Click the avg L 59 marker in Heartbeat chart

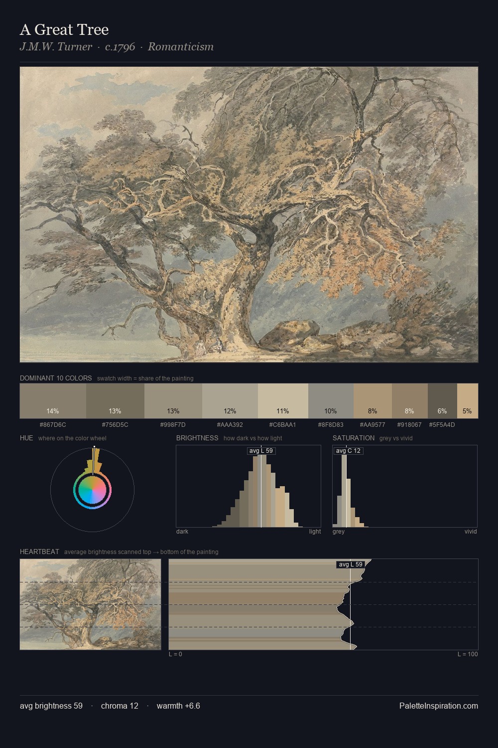[x=351, y=564]
